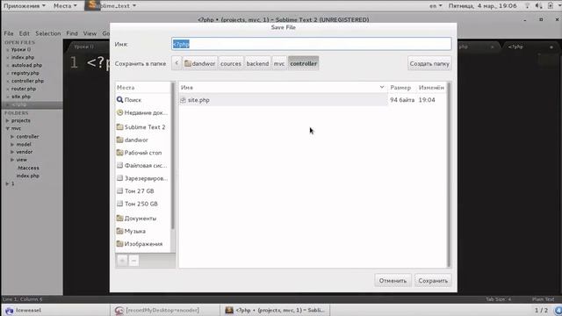Click Tab Size: 4 in status bar
This screenshot has height=316, width=562.
(x=498, y=299)
